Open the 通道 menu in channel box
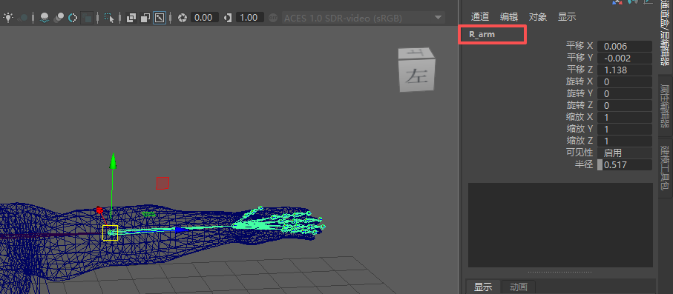Screen dimensions: 673x294 click(480, 17)
